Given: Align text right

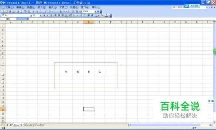Looking at the screenshot, I should (62, 15).
